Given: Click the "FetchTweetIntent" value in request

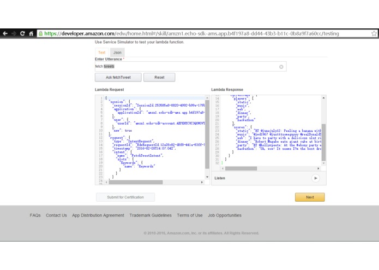Looking at the screenshot, I should coord(147,156).
